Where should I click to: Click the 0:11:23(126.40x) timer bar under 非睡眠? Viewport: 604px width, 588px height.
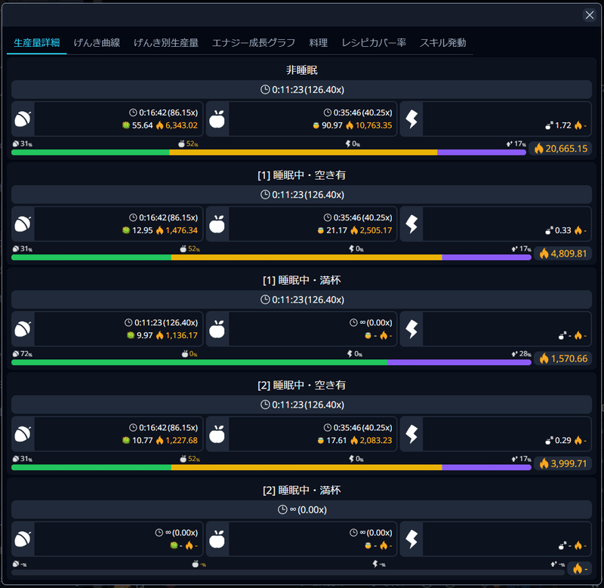click(301, 90)
